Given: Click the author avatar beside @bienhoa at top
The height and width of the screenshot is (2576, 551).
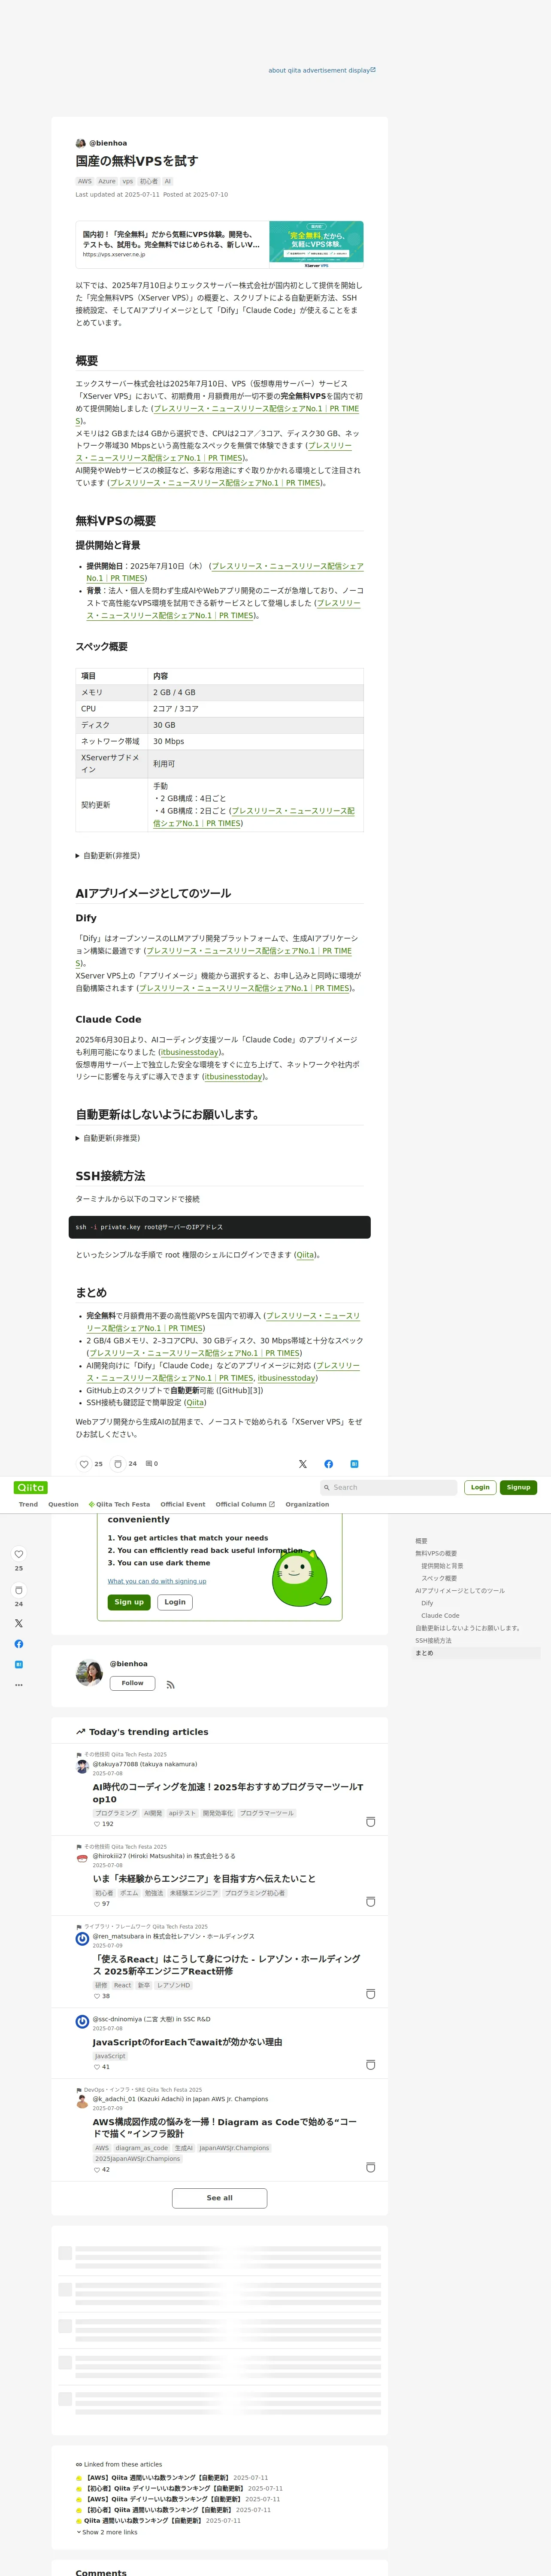Looking at the screenshot, I should coord(81,143).
